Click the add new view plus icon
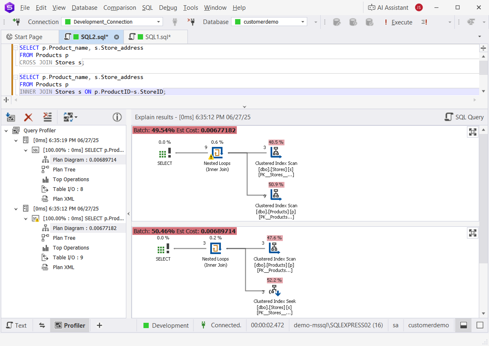The image size is (489, 346). point(99,325)
